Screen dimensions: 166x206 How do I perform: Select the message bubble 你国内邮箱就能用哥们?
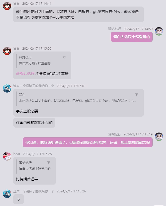point(34,123)
